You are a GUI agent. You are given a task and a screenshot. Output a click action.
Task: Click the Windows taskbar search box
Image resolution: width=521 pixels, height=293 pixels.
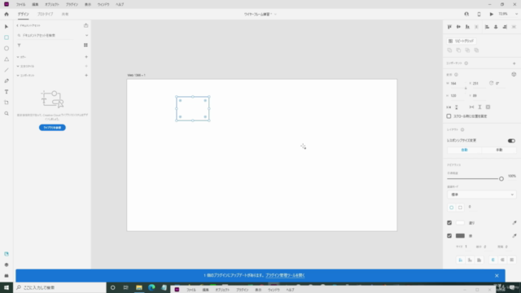click(59, 287)
